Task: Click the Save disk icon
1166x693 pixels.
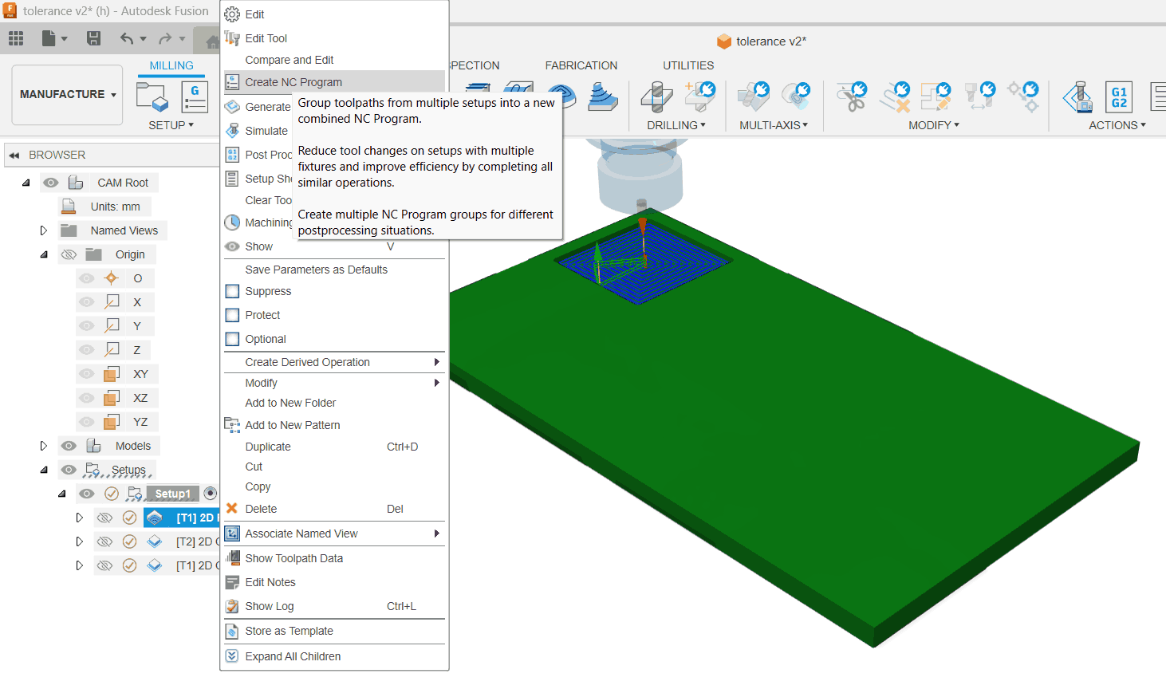Action: 93,38
